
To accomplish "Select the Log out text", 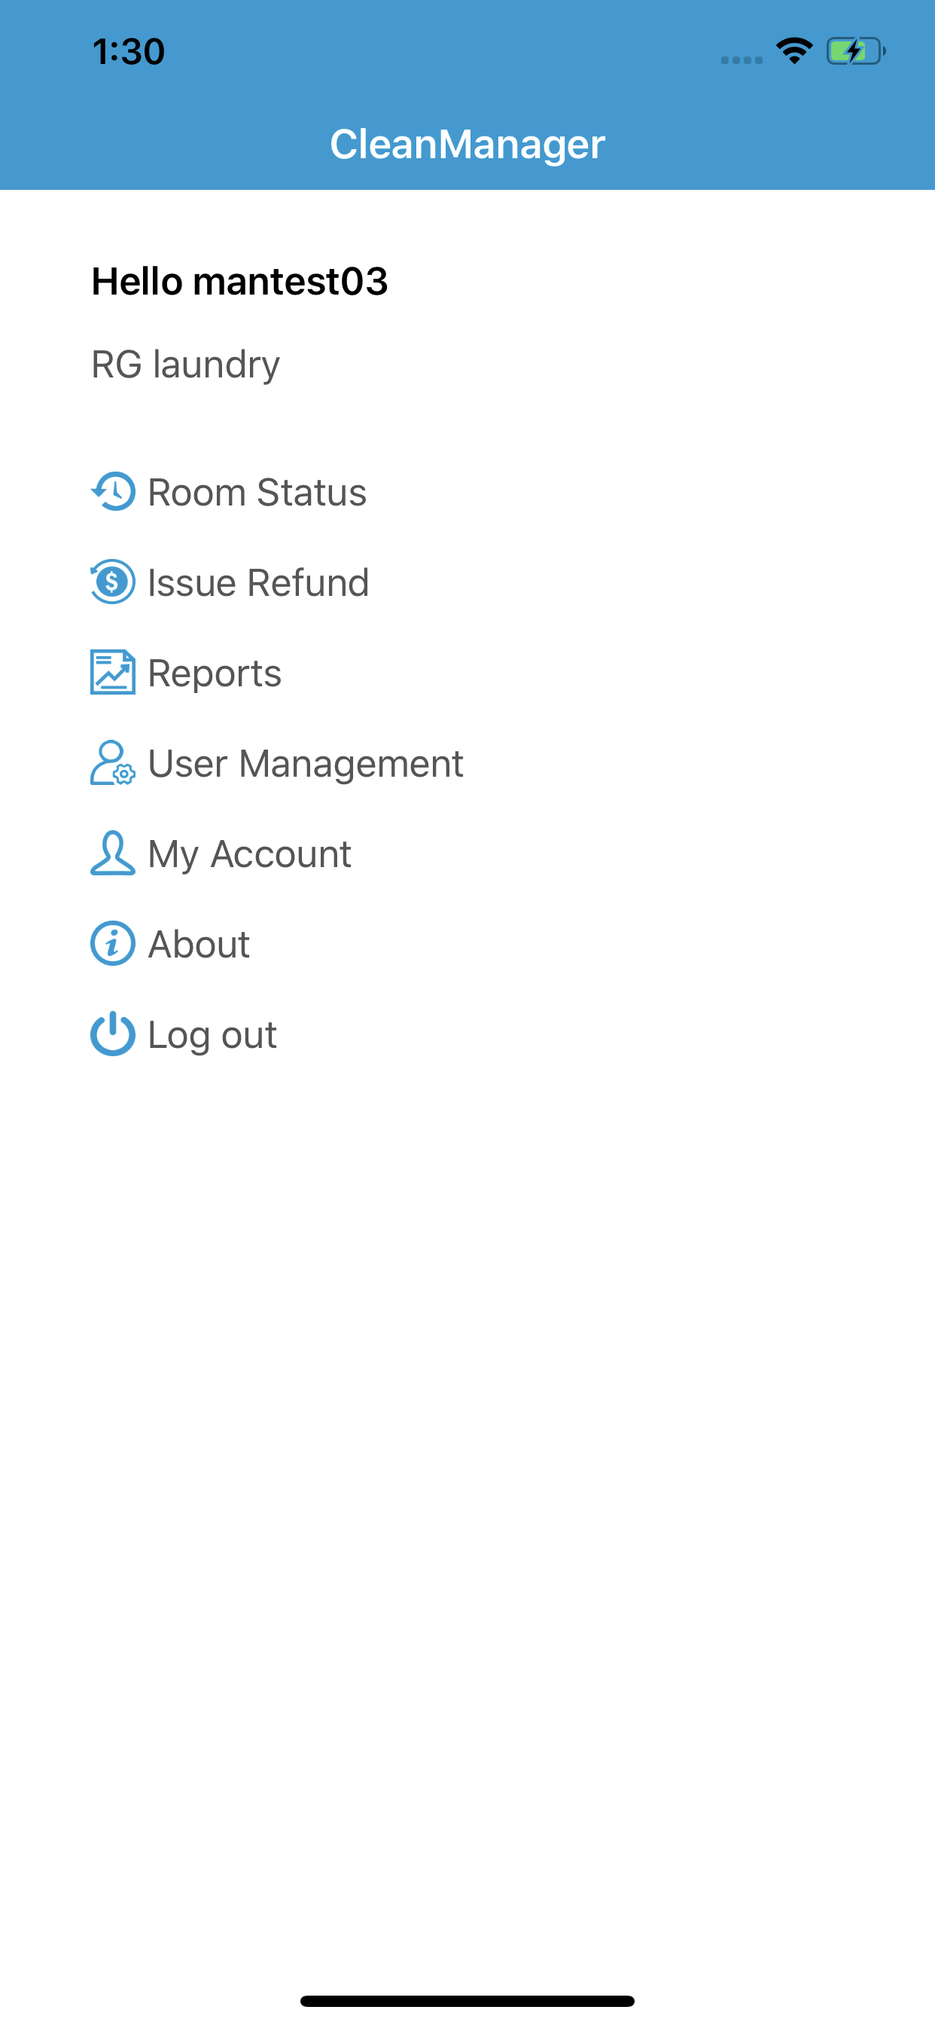I will click(x=212, y=1035).
